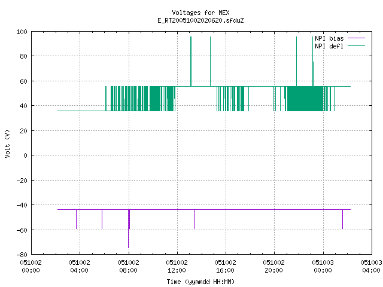Click the green defl spike near 95 V before 16:00

coord(210,62)
